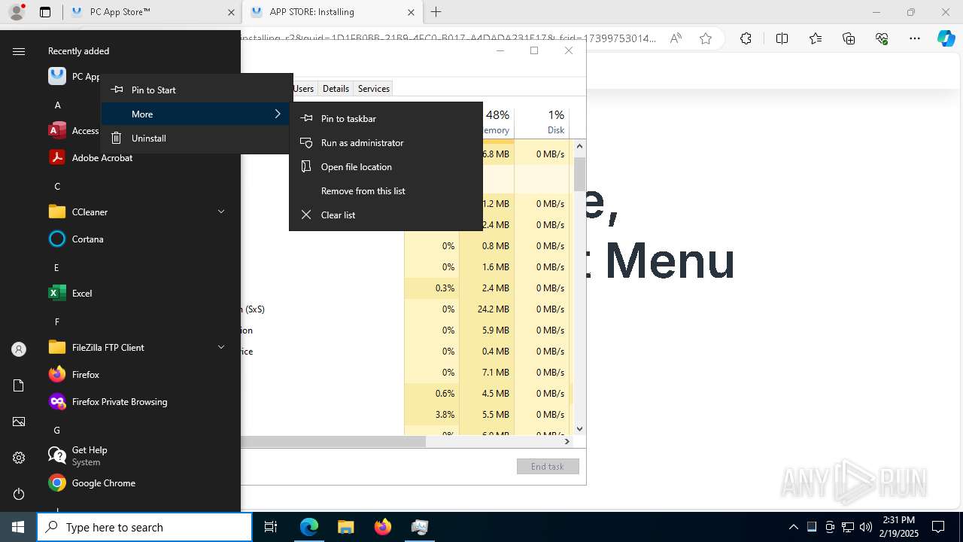Toggle Edge split screen icon
The width and height of the screenshot is (963, 542).
click(782, 38)
